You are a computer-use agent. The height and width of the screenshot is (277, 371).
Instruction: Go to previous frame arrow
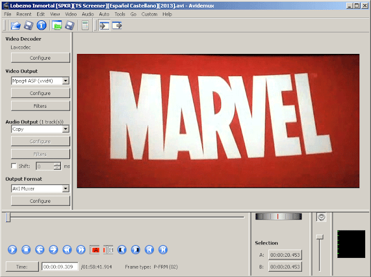(40, 250)
